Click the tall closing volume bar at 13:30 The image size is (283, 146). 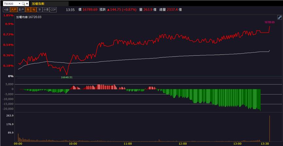270,128
